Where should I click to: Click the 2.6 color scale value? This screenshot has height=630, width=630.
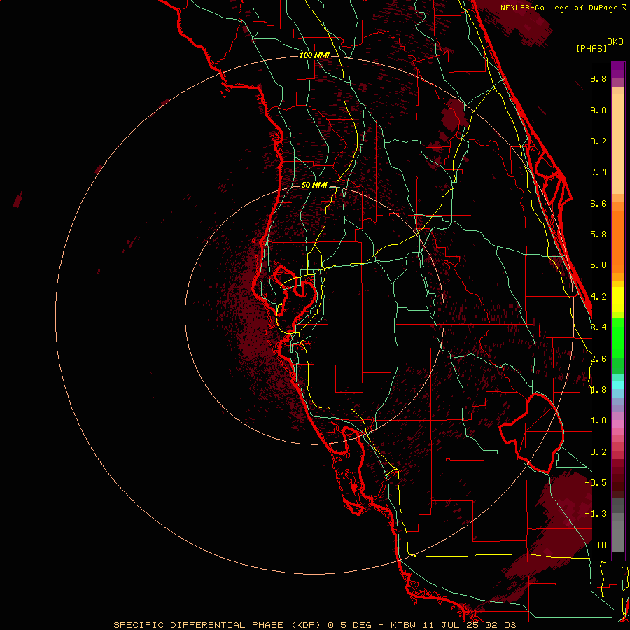tap(598, 359)
